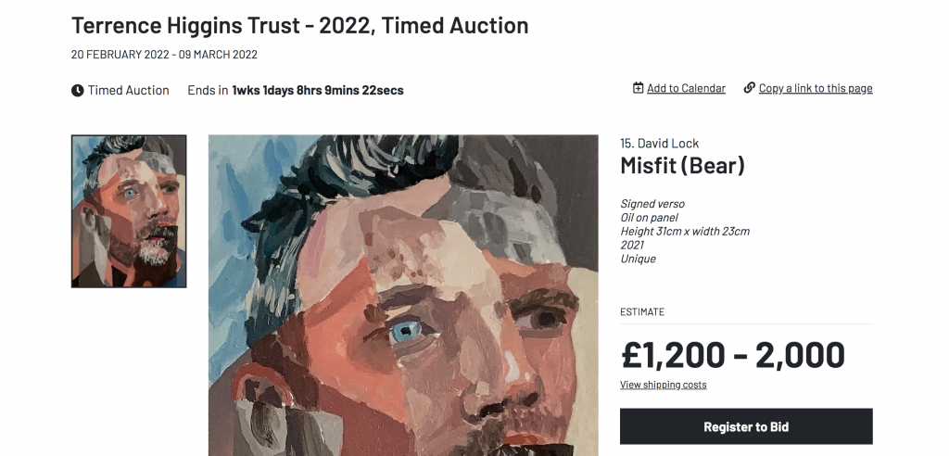Click the ESTIMATE heading label
This screenshot has height=456, width=949.
[642, 312]
